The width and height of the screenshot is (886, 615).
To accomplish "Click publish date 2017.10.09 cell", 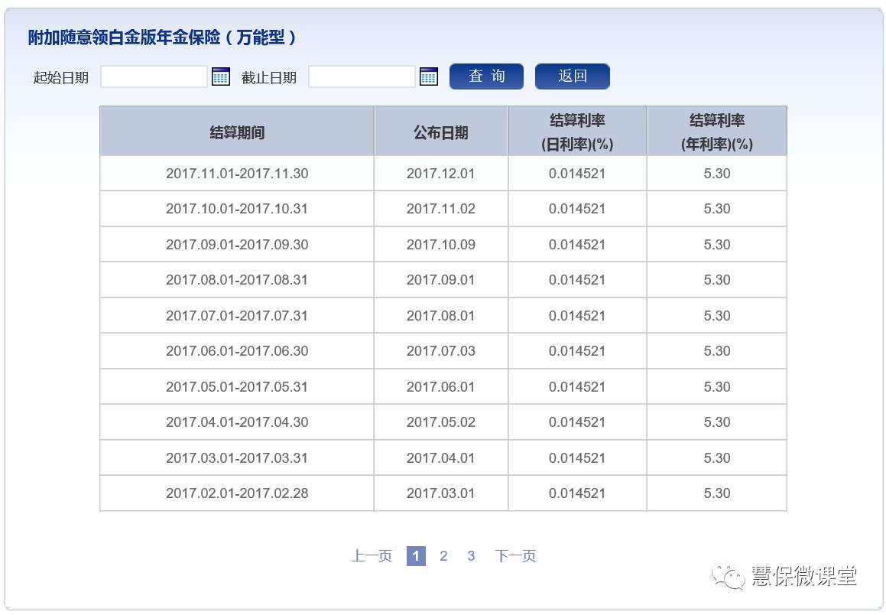I will (441, 245).
